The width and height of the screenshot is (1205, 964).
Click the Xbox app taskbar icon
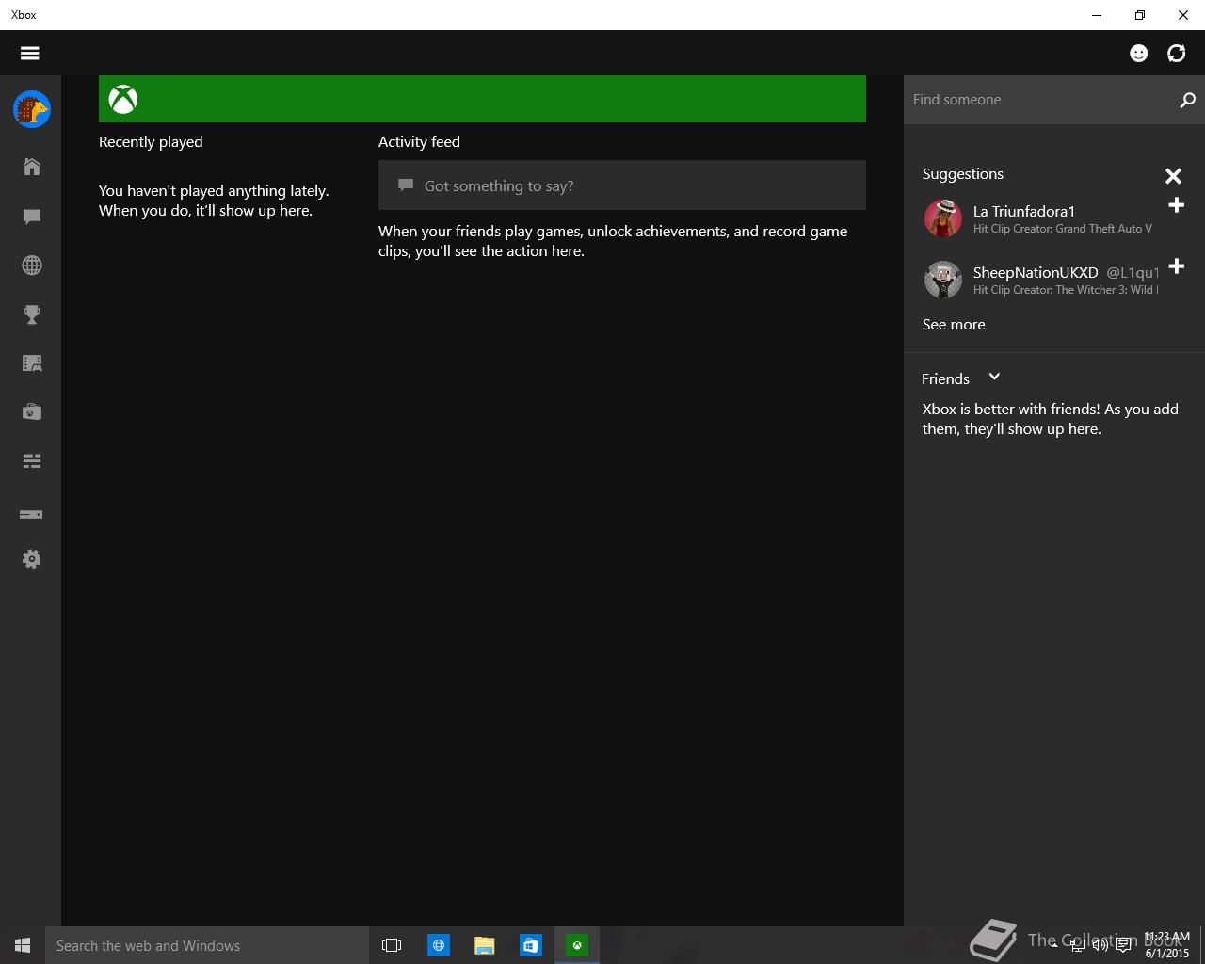(x=576, y=945)
